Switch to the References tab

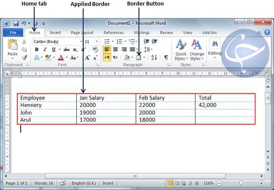coord(114,33)
